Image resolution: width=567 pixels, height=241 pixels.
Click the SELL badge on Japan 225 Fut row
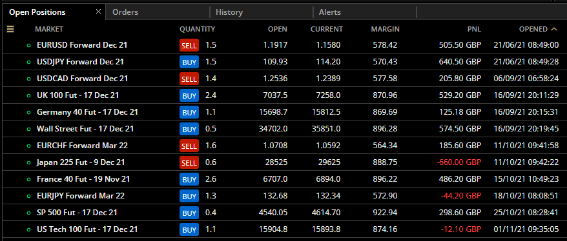click(x=189, y=162)
